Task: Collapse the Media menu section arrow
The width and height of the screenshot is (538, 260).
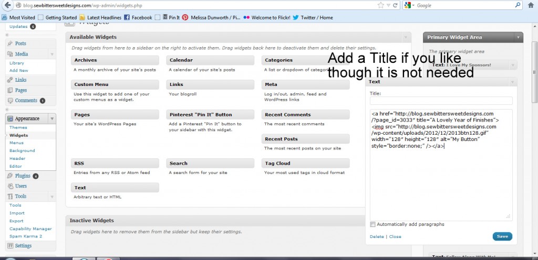Action: [x=51, y=54]
